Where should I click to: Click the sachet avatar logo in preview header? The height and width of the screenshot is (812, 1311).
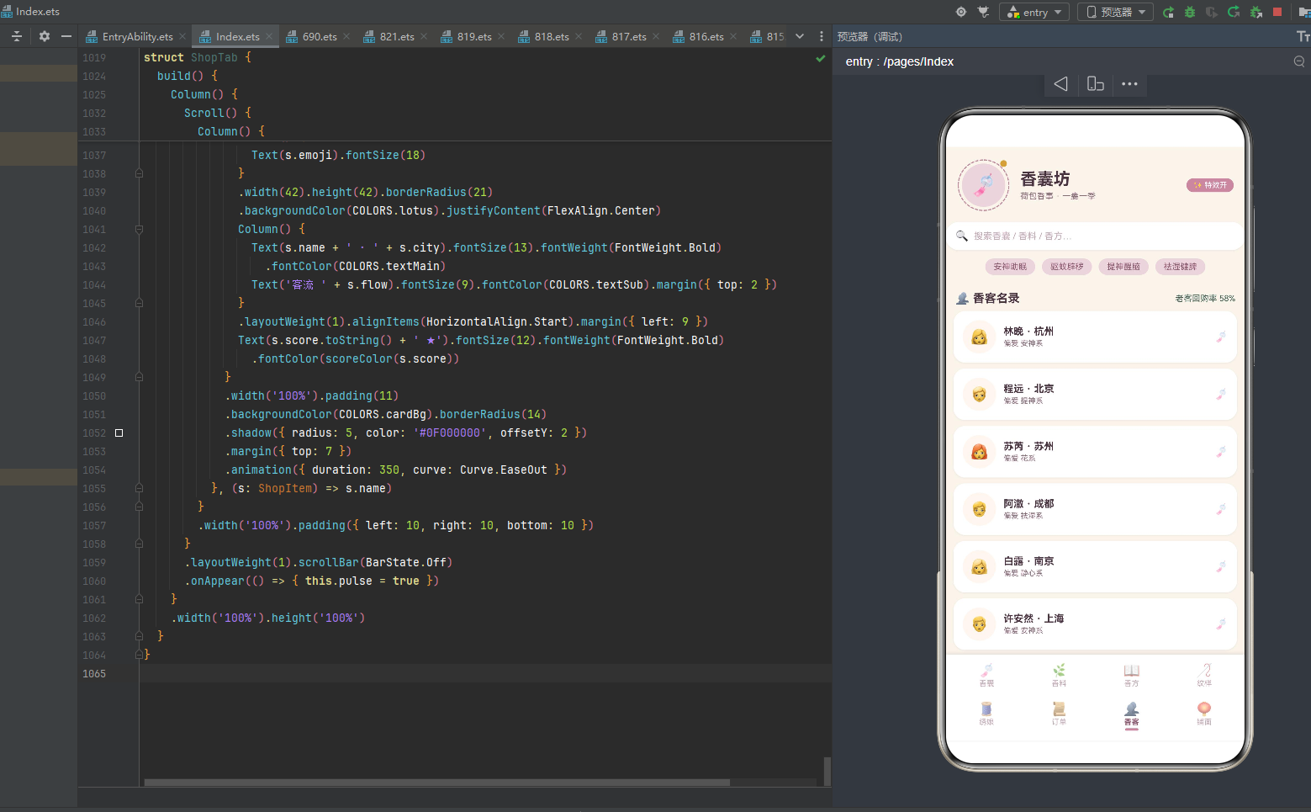pyautogui.click(x=983, y=185)
